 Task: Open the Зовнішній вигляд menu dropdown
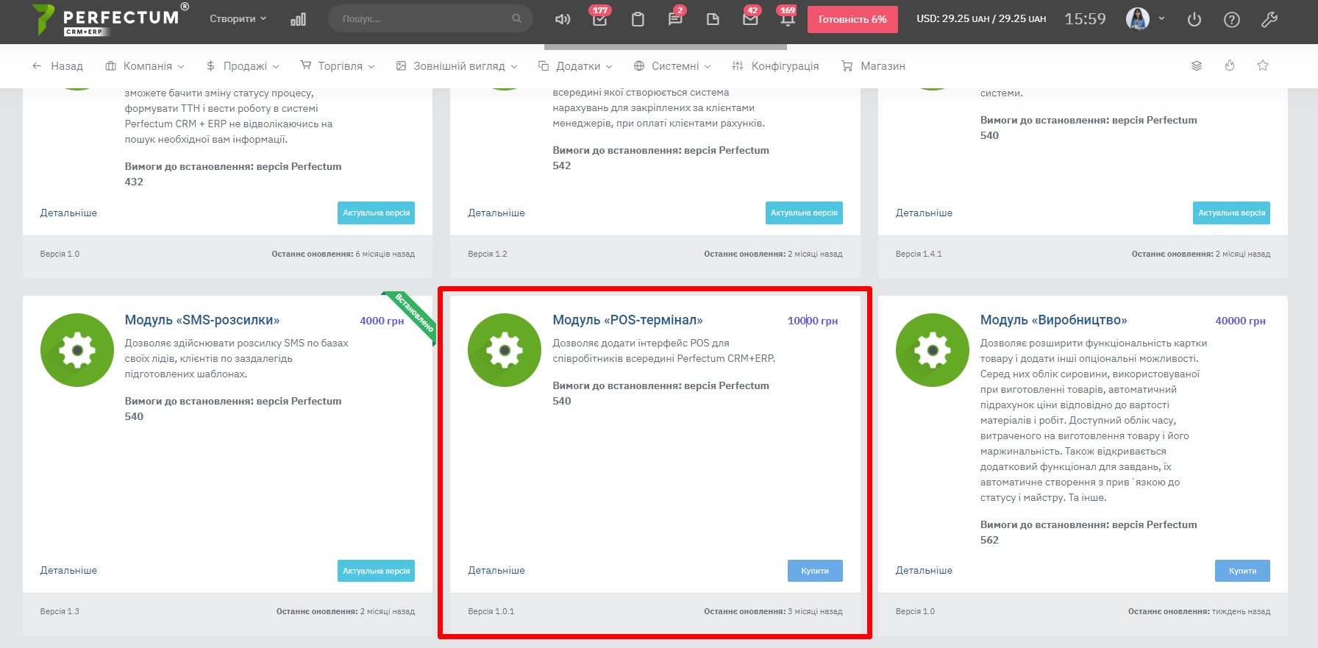point(457,65)
